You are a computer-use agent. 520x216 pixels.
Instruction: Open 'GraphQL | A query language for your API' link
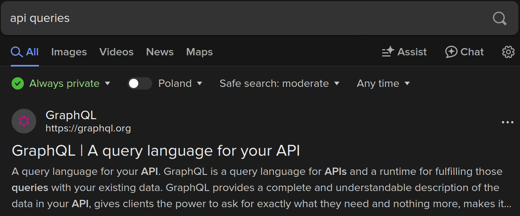156,151
